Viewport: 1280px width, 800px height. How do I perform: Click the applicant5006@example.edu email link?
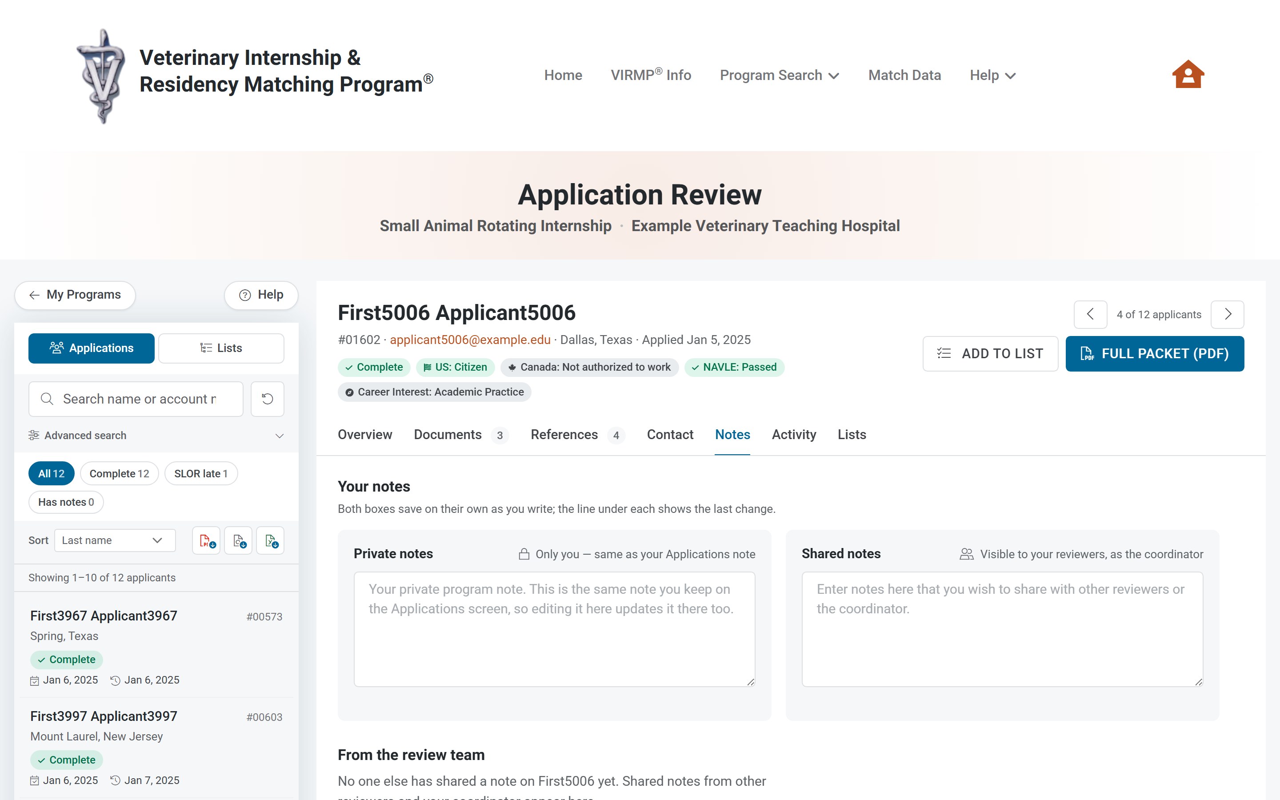pos(470,340)
